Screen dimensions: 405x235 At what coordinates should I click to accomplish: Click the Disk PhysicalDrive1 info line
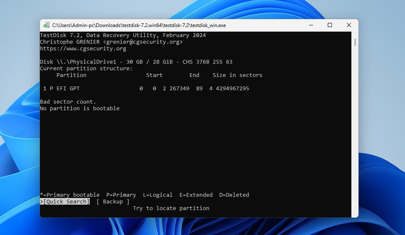pos(136,62)
